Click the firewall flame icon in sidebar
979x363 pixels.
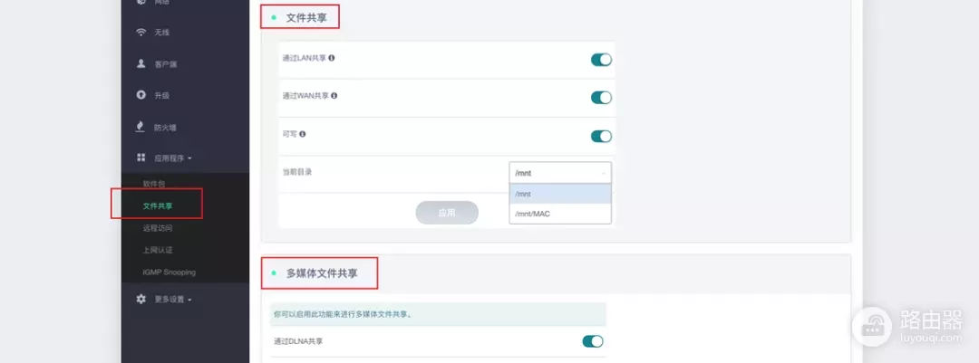[141, 127]
